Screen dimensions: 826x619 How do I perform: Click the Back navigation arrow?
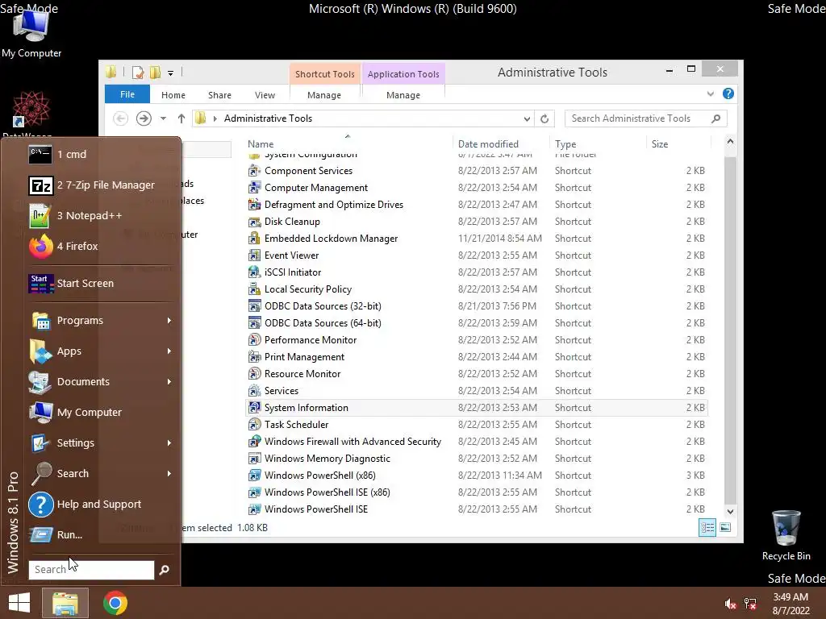coord(121,118)
